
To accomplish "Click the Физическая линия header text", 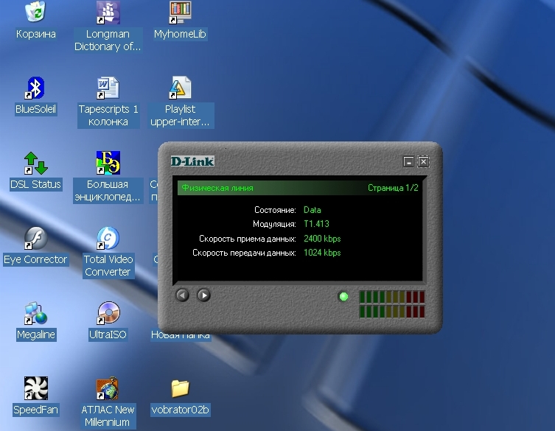I will [217, 188].
